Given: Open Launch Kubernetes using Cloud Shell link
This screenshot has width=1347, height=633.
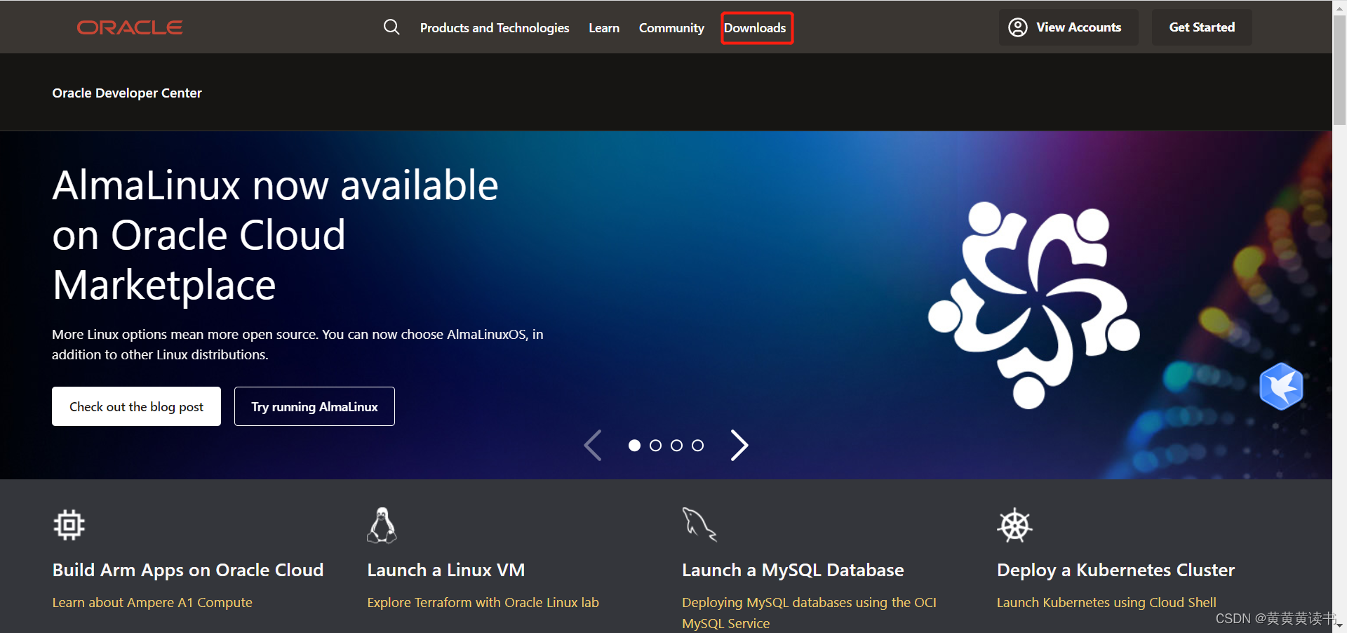Looking at the screenshot, I should [x=1106, y=602].
